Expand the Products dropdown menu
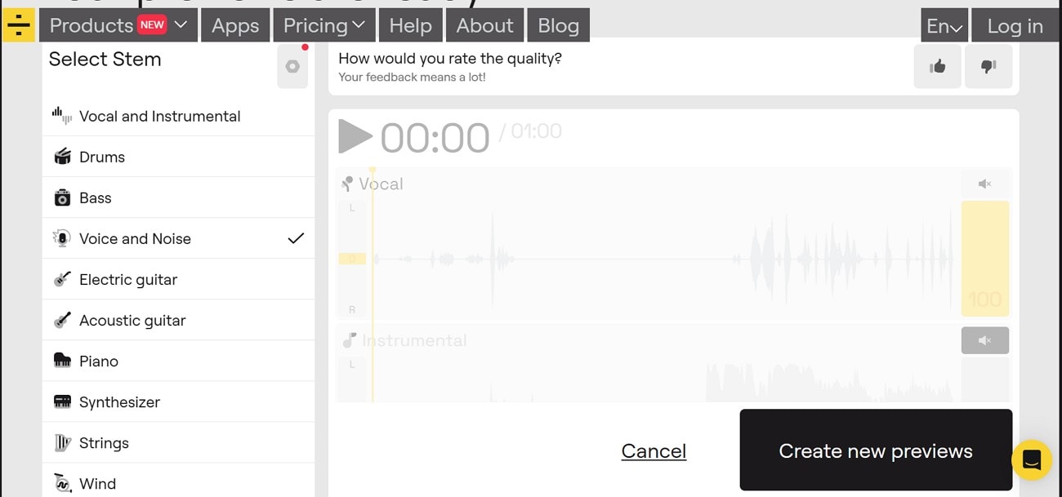This screenshot has width=1062, height=497. tap(118, 25)
